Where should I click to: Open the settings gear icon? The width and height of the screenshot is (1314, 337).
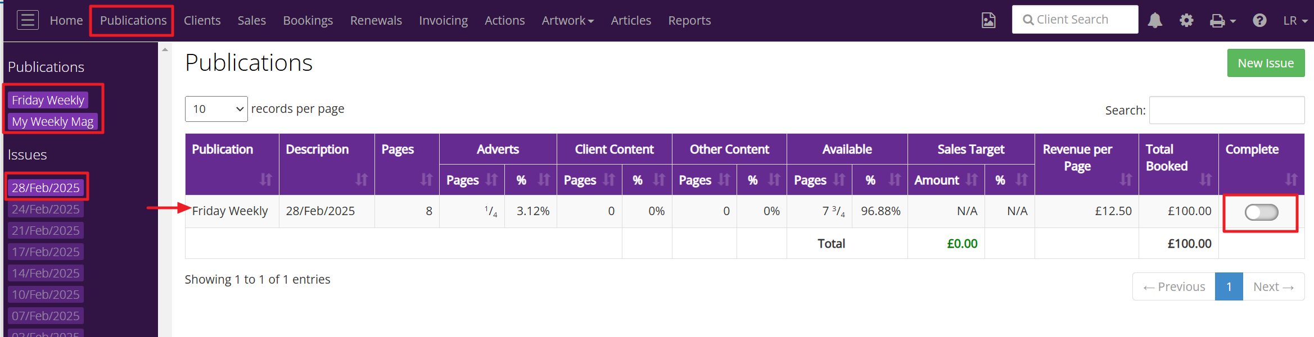click(1186, 21)
